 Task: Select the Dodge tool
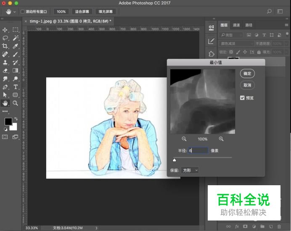pos(16,79)
